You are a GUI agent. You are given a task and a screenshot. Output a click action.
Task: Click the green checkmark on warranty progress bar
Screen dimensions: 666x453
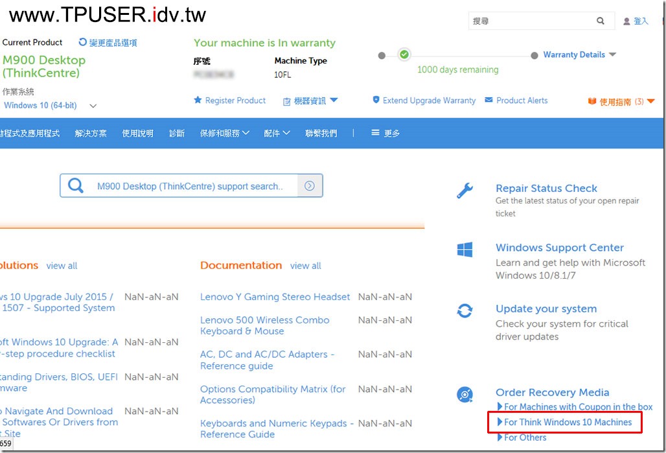(x=404, y=55)
